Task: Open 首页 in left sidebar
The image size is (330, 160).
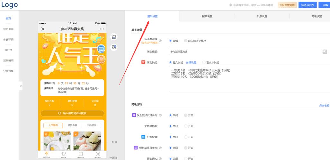Action: pos(8,19)
